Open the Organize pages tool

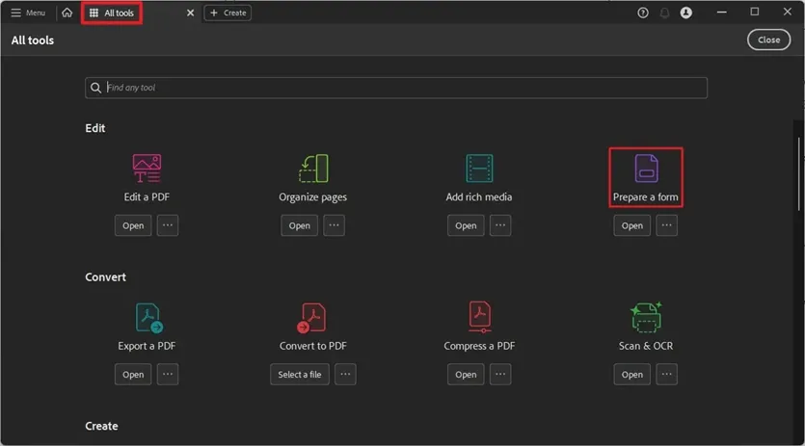tap(299, 225)
